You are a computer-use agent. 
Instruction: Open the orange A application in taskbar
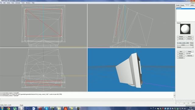coord(66,108)
